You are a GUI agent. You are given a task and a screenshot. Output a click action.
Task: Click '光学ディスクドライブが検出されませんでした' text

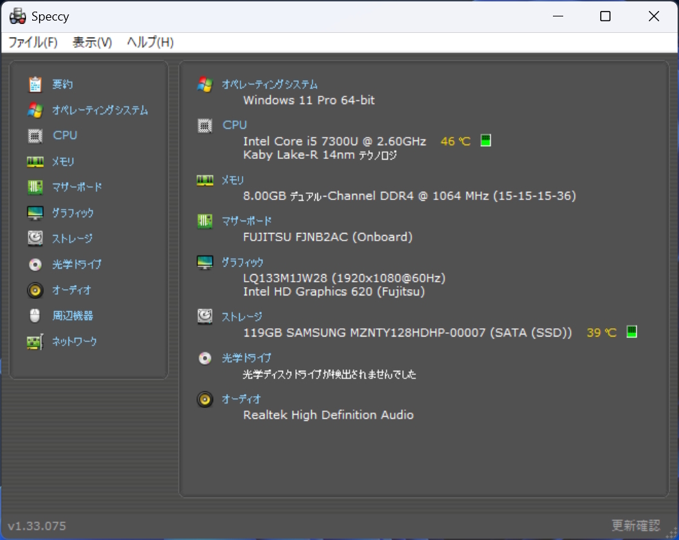330,374
